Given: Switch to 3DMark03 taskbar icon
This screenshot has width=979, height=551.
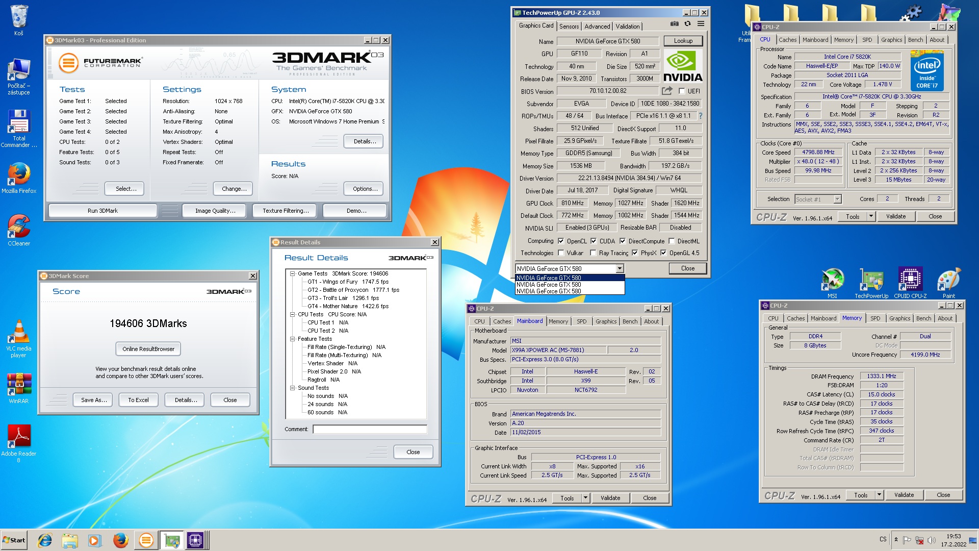Looking at the screenshot, I should 146,540.
